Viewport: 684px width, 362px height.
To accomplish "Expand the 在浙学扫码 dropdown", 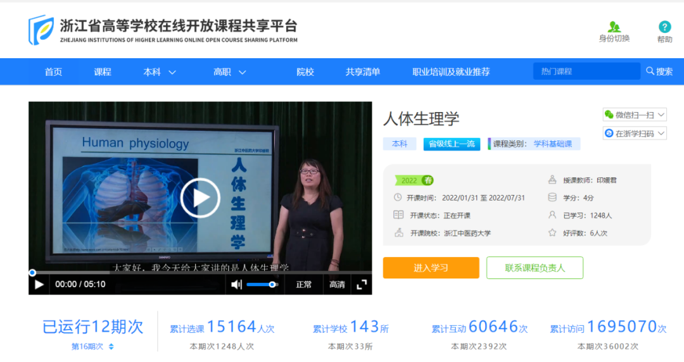I will coord(634,134).
